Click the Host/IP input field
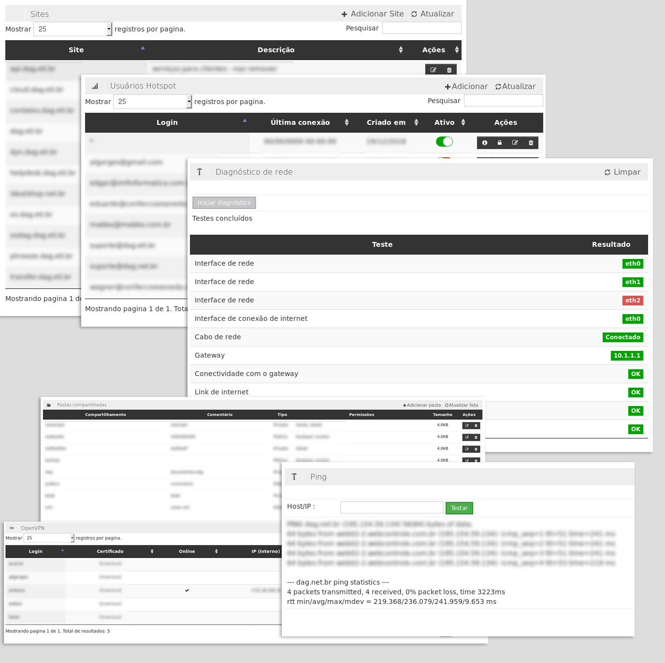This screenshot has width=665, height=663. [391, 507]
